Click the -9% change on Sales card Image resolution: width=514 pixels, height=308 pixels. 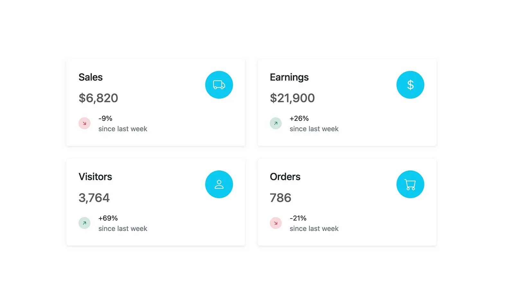(x=105, y=118)
